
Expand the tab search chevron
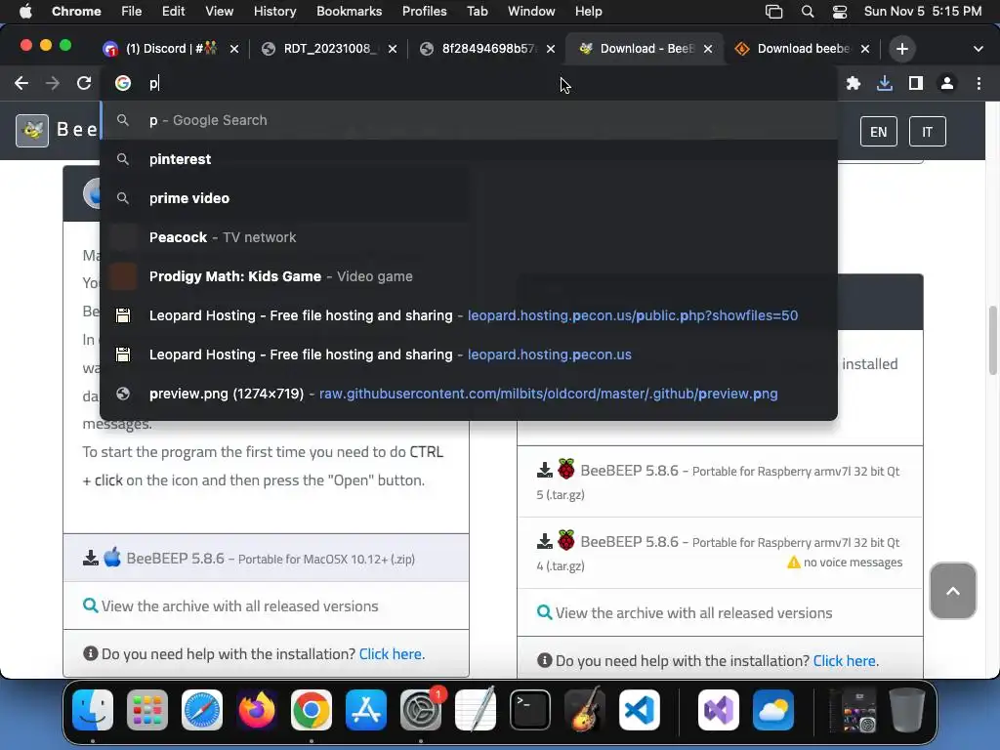(x=978, y=49)
